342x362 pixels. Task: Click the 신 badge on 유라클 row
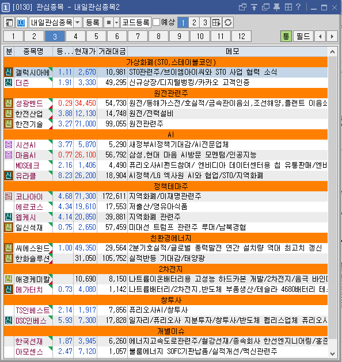9,176
